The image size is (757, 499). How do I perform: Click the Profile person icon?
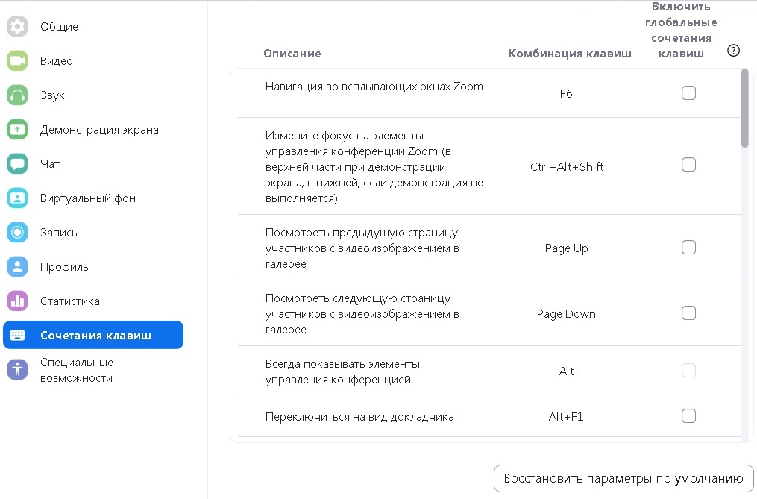point(17,266)
